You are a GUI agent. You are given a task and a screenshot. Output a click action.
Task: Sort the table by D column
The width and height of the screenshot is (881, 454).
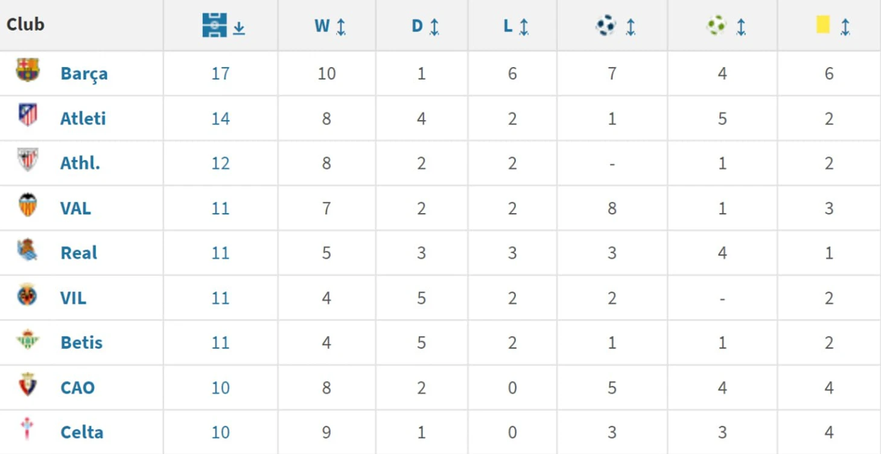pyautogui.click(x=425, y=27)
